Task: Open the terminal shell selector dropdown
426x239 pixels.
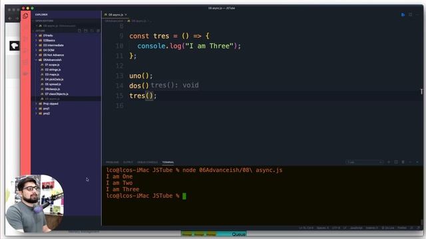Action: [364, 162]
